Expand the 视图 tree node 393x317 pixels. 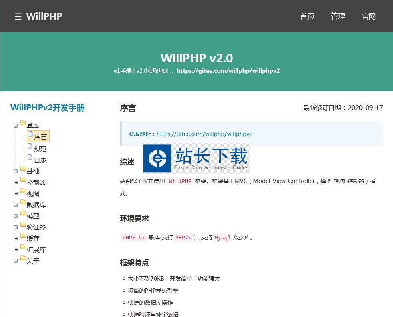[16, 193]
